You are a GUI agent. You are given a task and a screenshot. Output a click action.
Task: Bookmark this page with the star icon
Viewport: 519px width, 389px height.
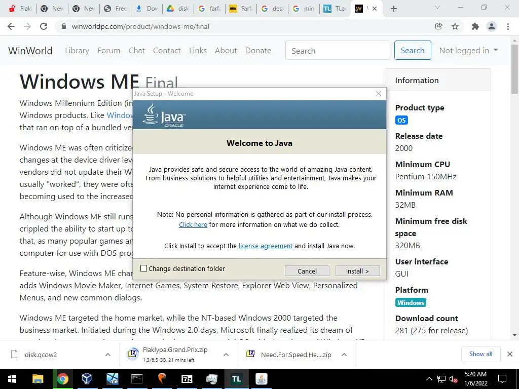click(455, 26)
